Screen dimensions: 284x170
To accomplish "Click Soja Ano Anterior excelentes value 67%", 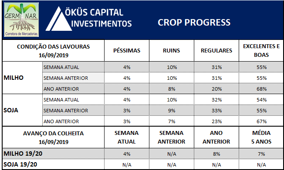I will [x=261, y=121].
